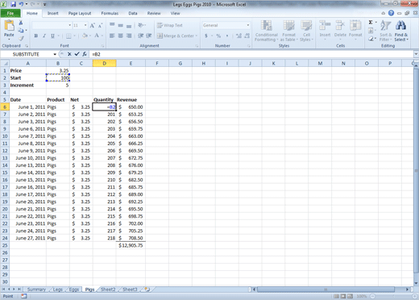Screen dimensions: 419x300
Task: Click Merge & Center button
Action: pos(177,35)
